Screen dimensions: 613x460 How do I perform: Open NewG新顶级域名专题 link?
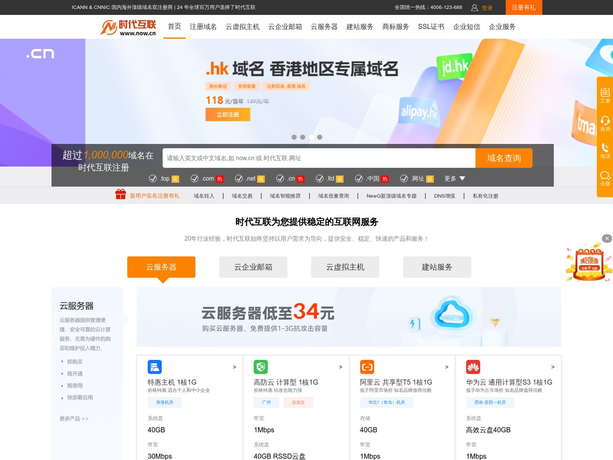click(392, 196)
